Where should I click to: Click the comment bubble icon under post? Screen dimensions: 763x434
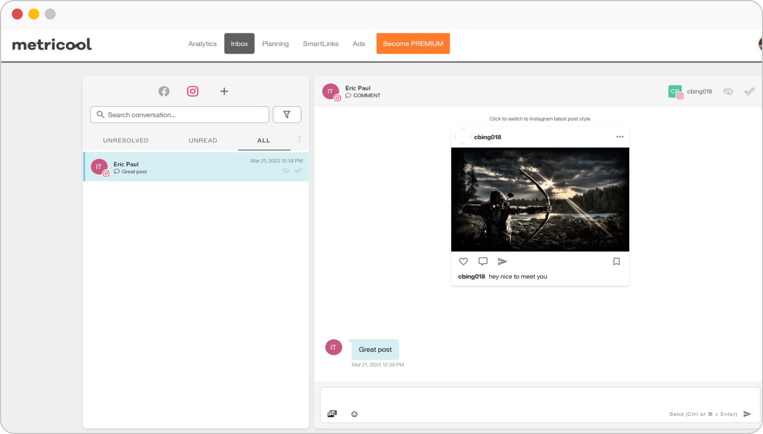tap(483, 261)
